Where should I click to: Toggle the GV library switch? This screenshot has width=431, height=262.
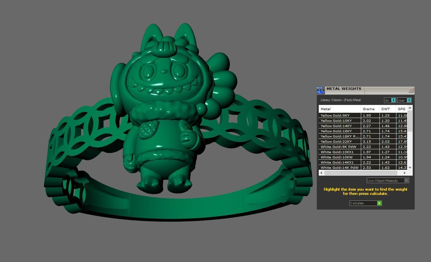pos(390,100)
